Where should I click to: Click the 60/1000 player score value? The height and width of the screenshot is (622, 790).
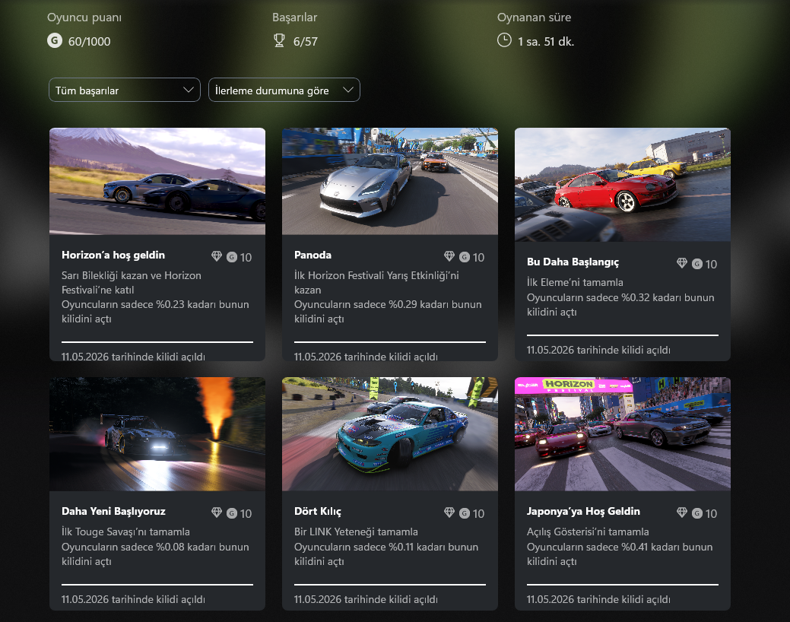pos(89,41)
